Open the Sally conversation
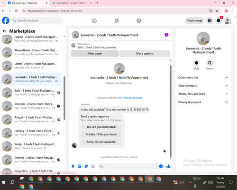Viewport: 237px width, 190px height. [31, 93]
